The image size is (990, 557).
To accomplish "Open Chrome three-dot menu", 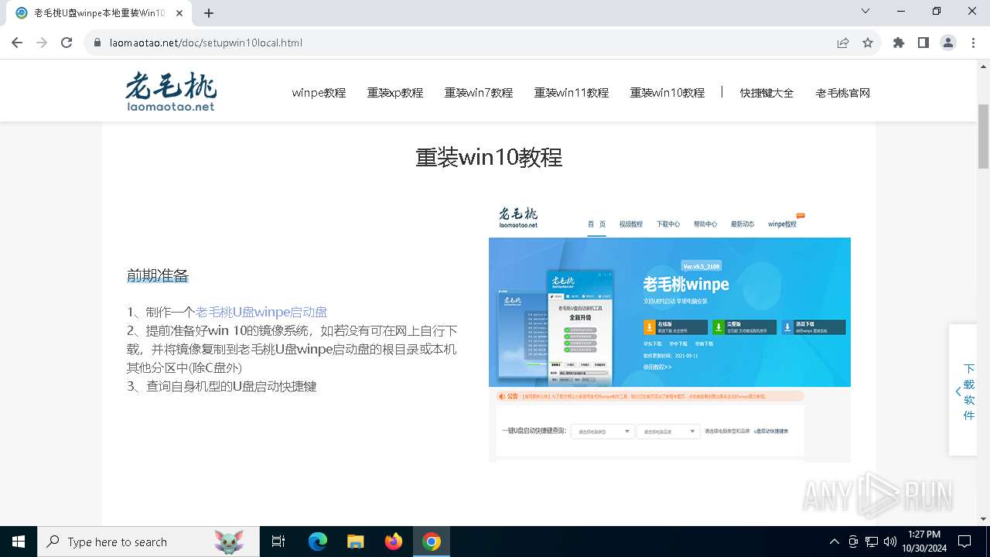I will point(973,43).
